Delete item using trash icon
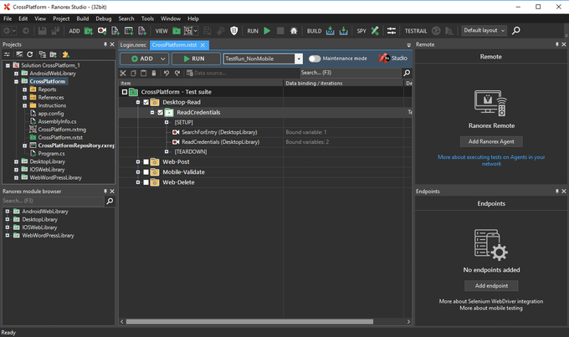The width and height of the screenshot is (569, 337). (154, 73)
